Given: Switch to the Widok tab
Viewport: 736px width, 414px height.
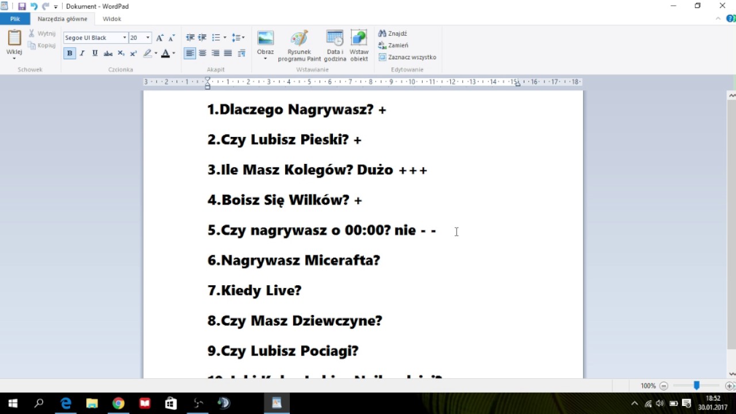Looking at the screenshot, I should pyautogui.click(x=112, y=19).
